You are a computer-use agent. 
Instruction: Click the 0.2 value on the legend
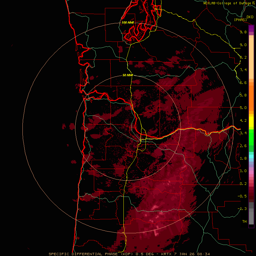pos(243,184)
